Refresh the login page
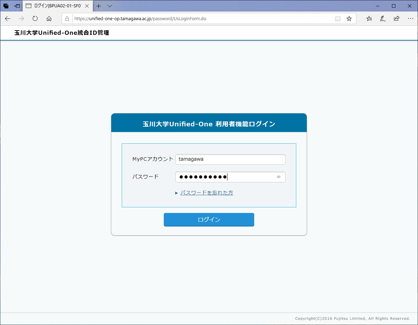Viewport: 418px width, 325px height. pyautogui.click(x=35, y=18)
